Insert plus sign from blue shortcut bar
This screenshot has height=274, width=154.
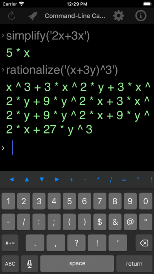(71, 180)
